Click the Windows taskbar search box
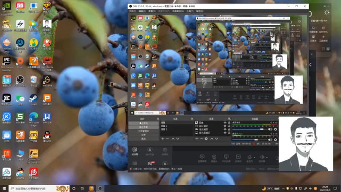341x192 pixels. pyautogui.click(x=39, y=189)
